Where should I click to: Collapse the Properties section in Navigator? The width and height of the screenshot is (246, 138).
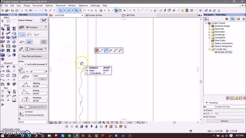[207, 103]
